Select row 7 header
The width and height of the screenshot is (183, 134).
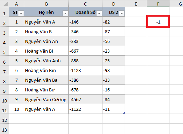(4, 70)
